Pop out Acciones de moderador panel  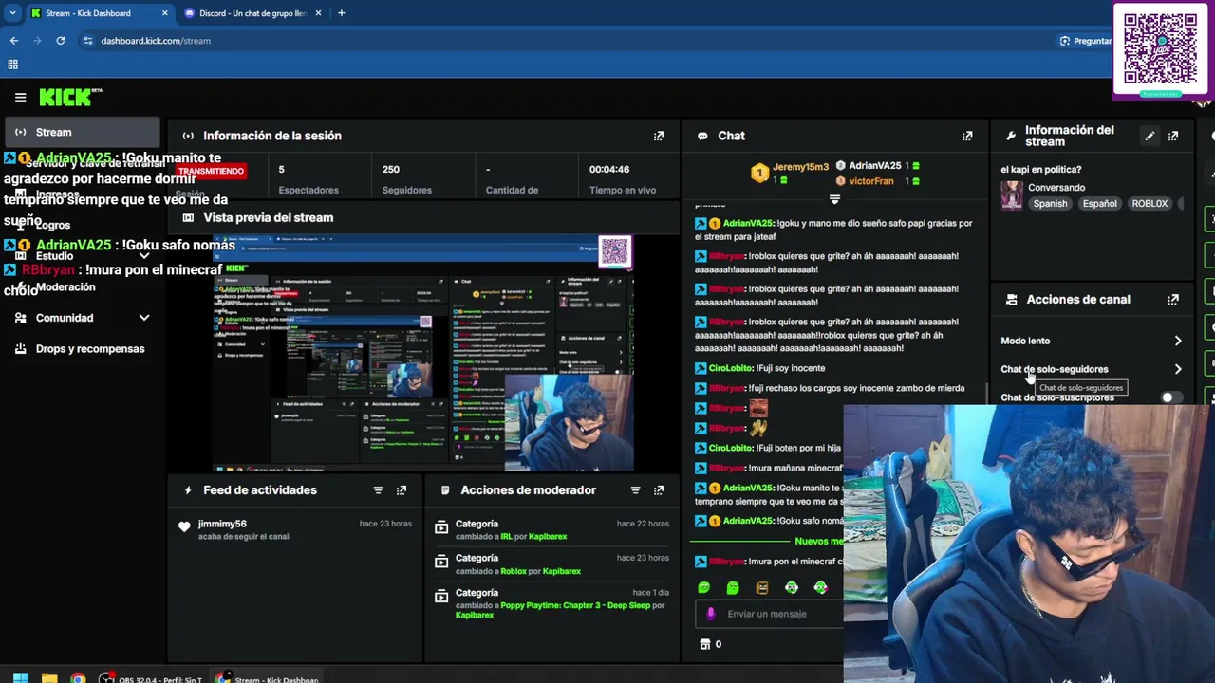pyautogui.click(x=659, y=490)
